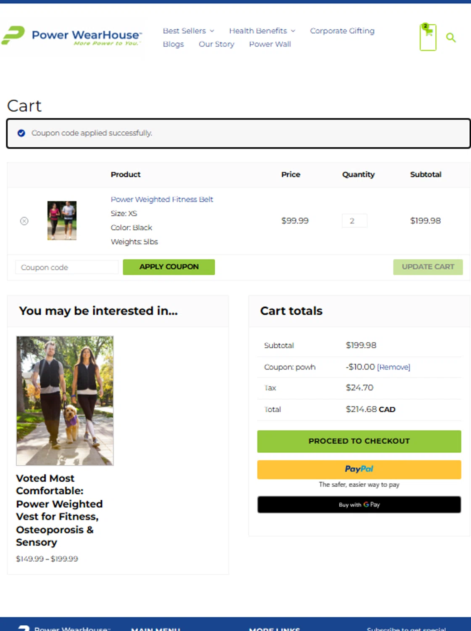
Task: Open the search magnifier icon
Action: (x=451, y=38)
